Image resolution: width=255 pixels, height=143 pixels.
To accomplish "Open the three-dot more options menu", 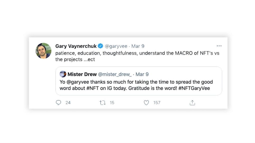I will pos(219,46).
